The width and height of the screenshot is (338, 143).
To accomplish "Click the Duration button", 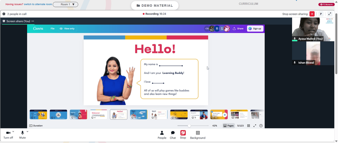I will pyautogui.click(x=36, y=125).
